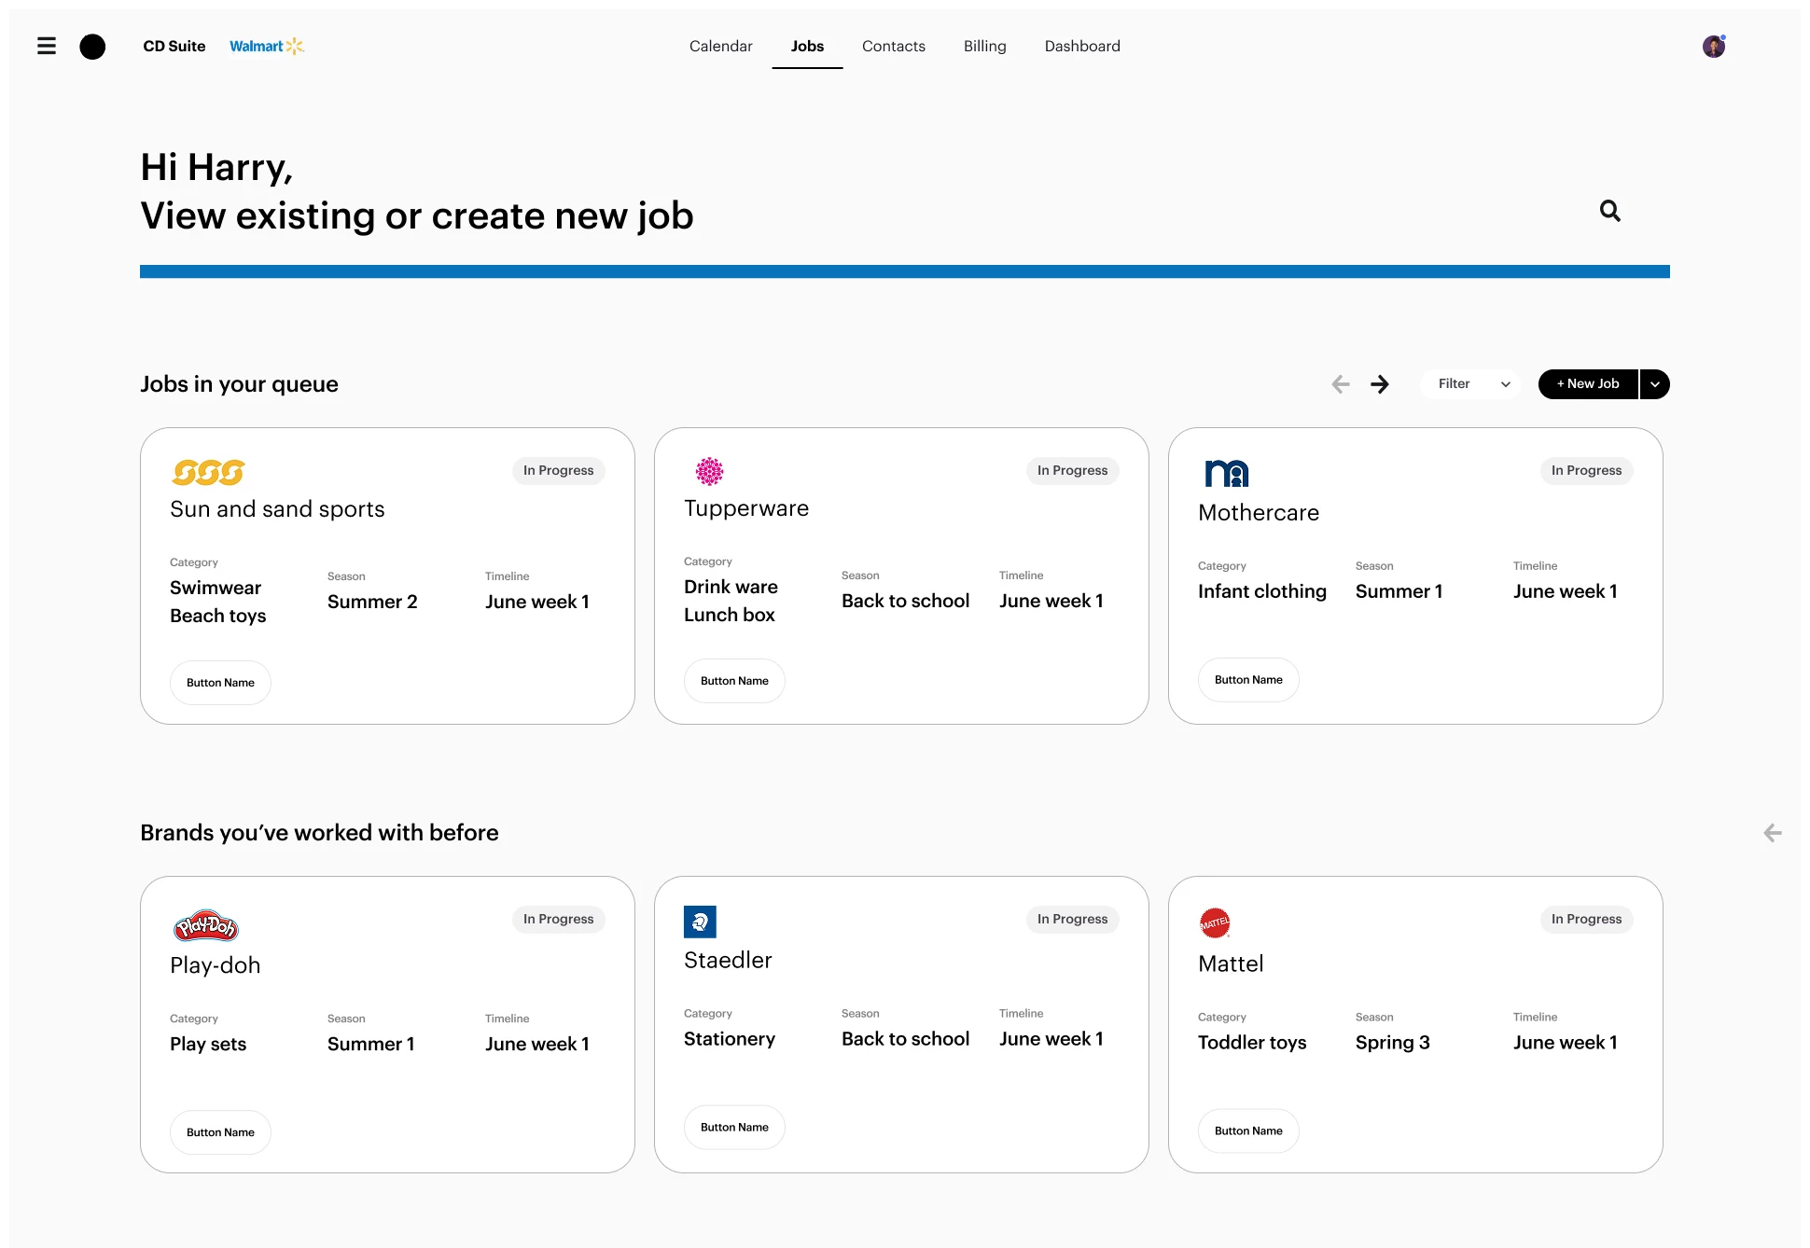The width and height of the screenshot is (1810, 1248).
Task: Click Button Name on Sun and sand sports card
Action: click(220, 683)
